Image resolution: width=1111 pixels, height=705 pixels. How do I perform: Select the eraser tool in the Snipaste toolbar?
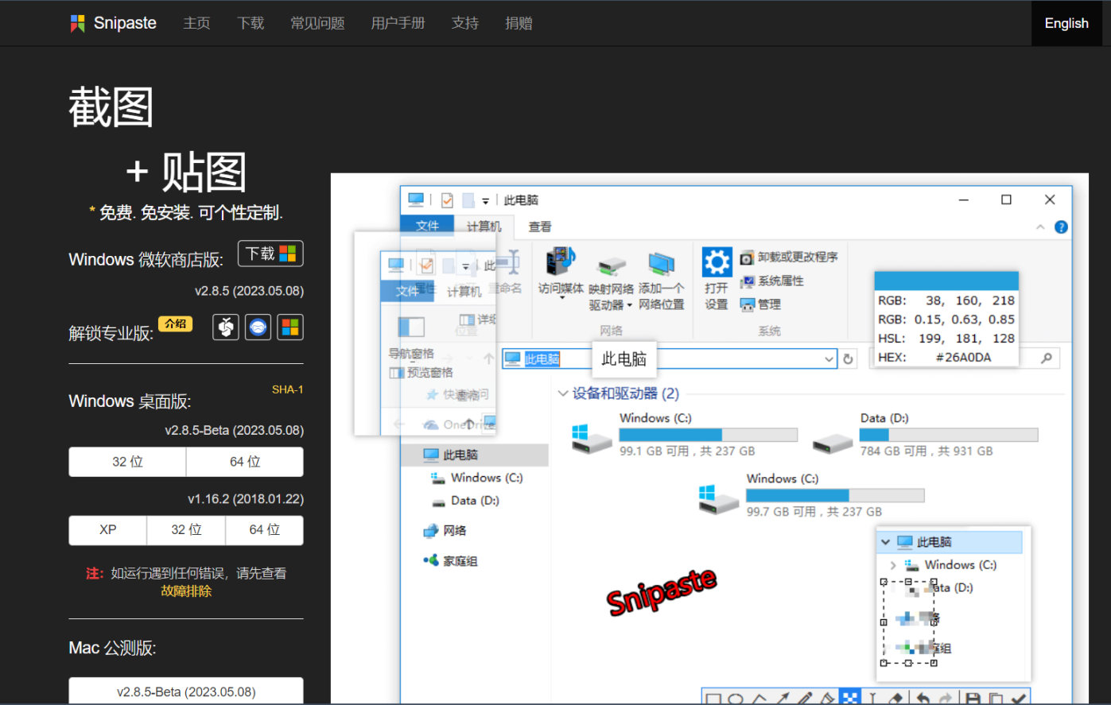[x=895, y=698]
